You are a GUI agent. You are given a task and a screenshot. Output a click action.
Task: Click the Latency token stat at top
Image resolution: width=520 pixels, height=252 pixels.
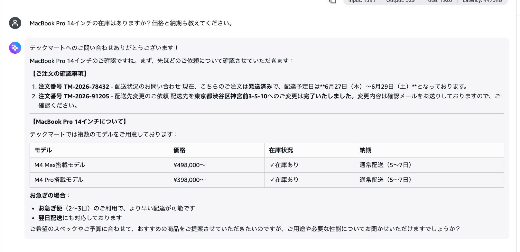point(482,1)
